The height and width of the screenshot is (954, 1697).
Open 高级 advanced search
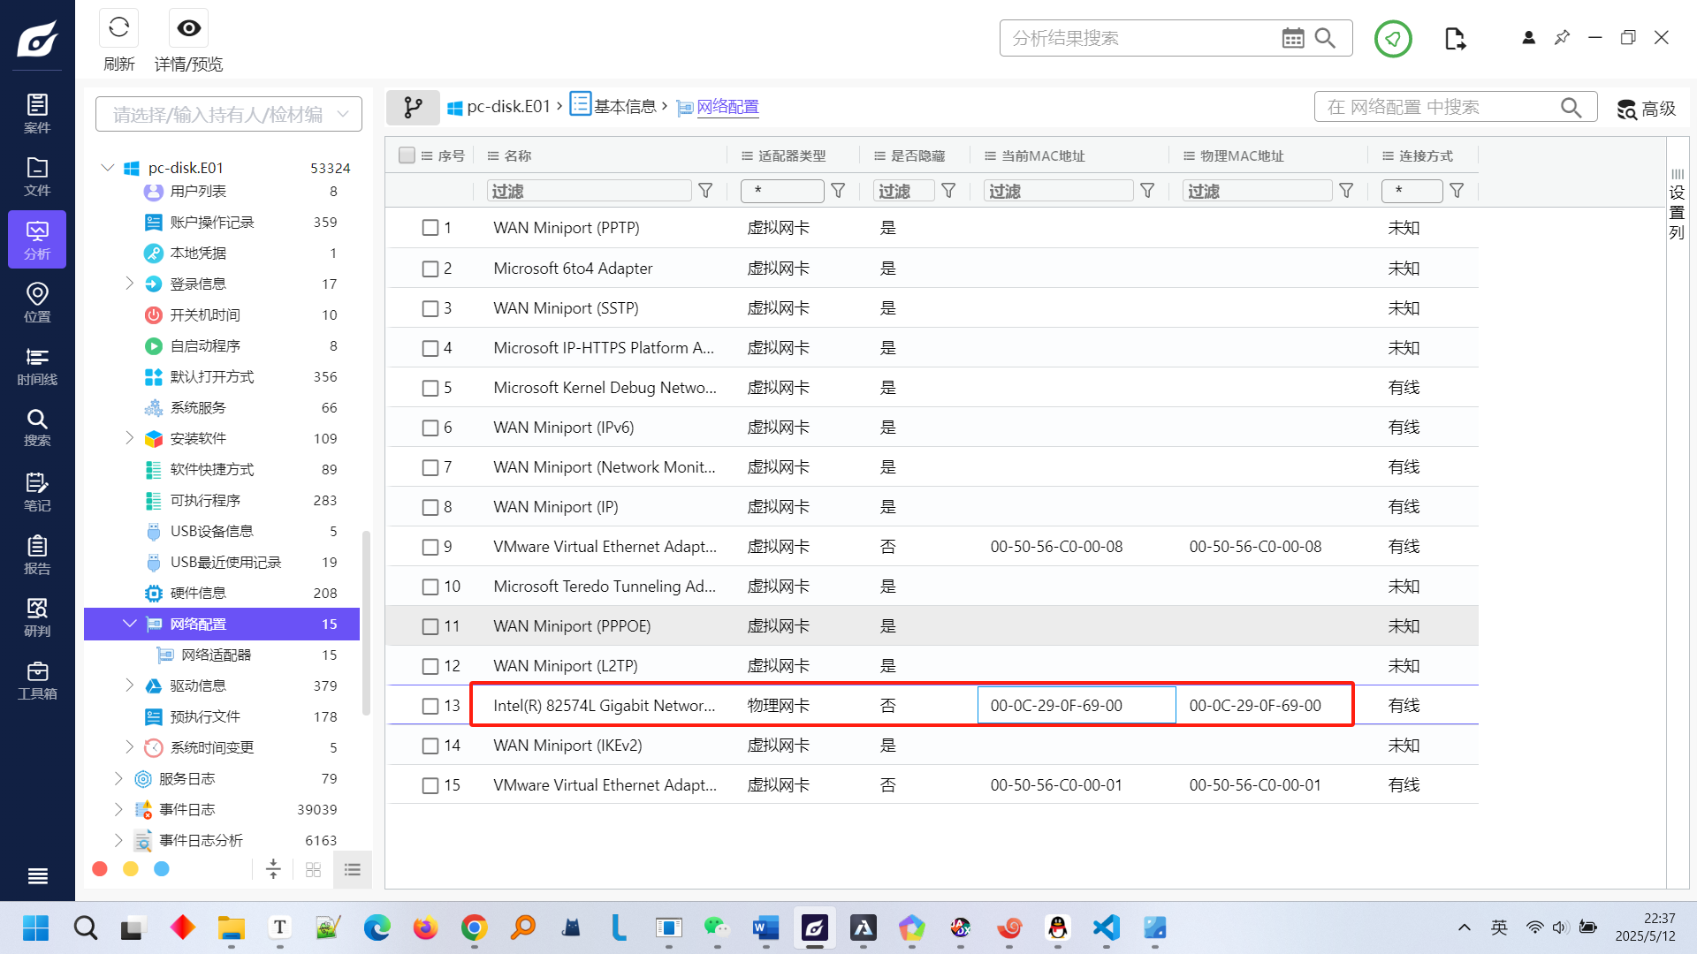coord(1646,108)
